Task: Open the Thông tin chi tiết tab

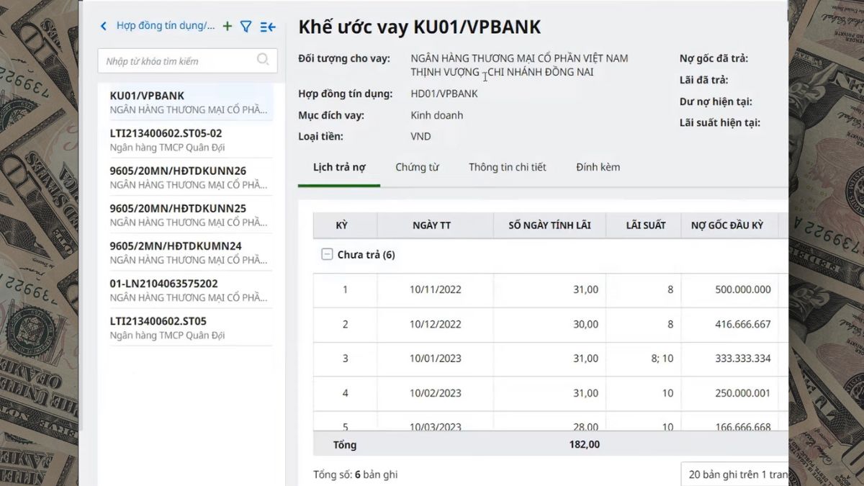Action: [507, 167]
